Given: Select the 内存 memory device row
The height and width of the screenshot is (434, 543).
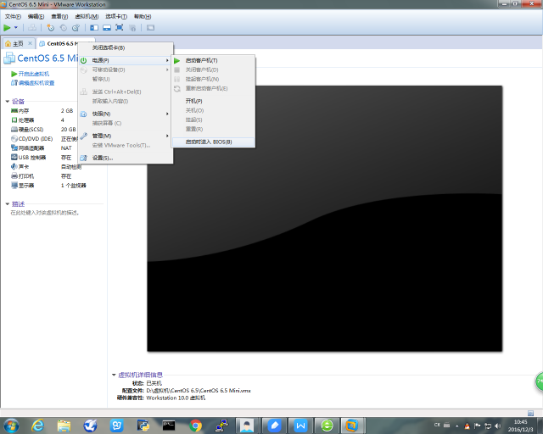Looking at the screenshot, I should (43, 111).
